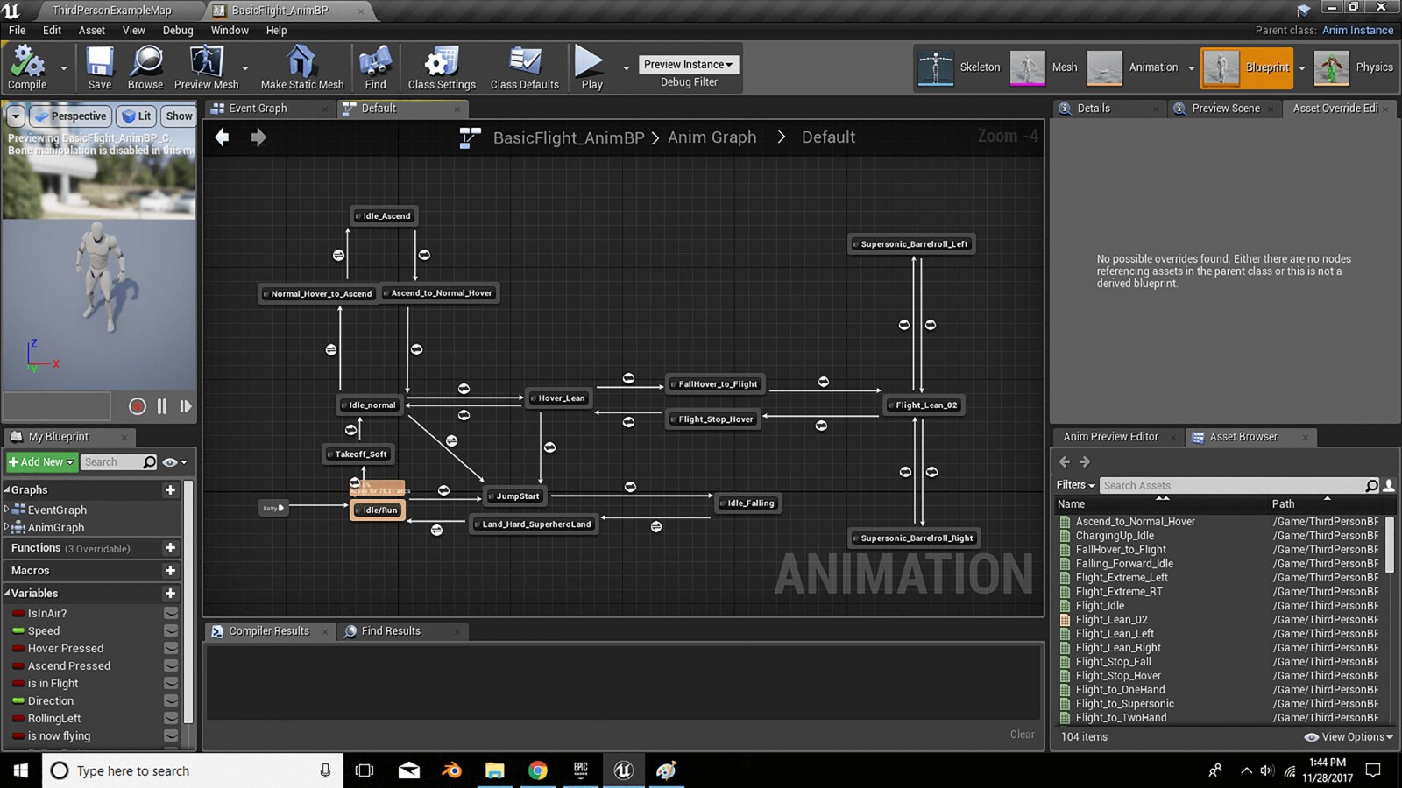Screen dimensions: 1402x788
Task: Toggle visibility eye for IsInAir? variable
Action: click(172, 613)
